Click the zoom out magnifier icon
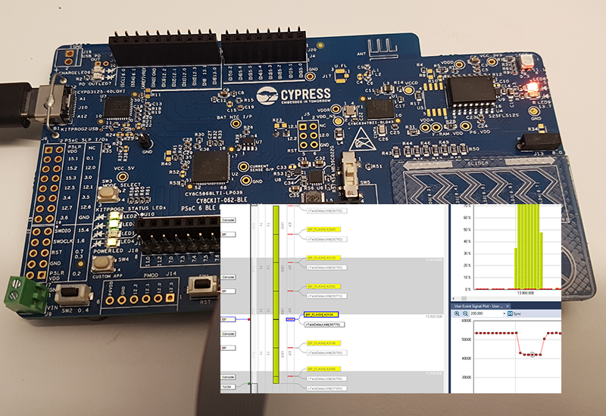This screenshot has height=416, width=606. 466,313
